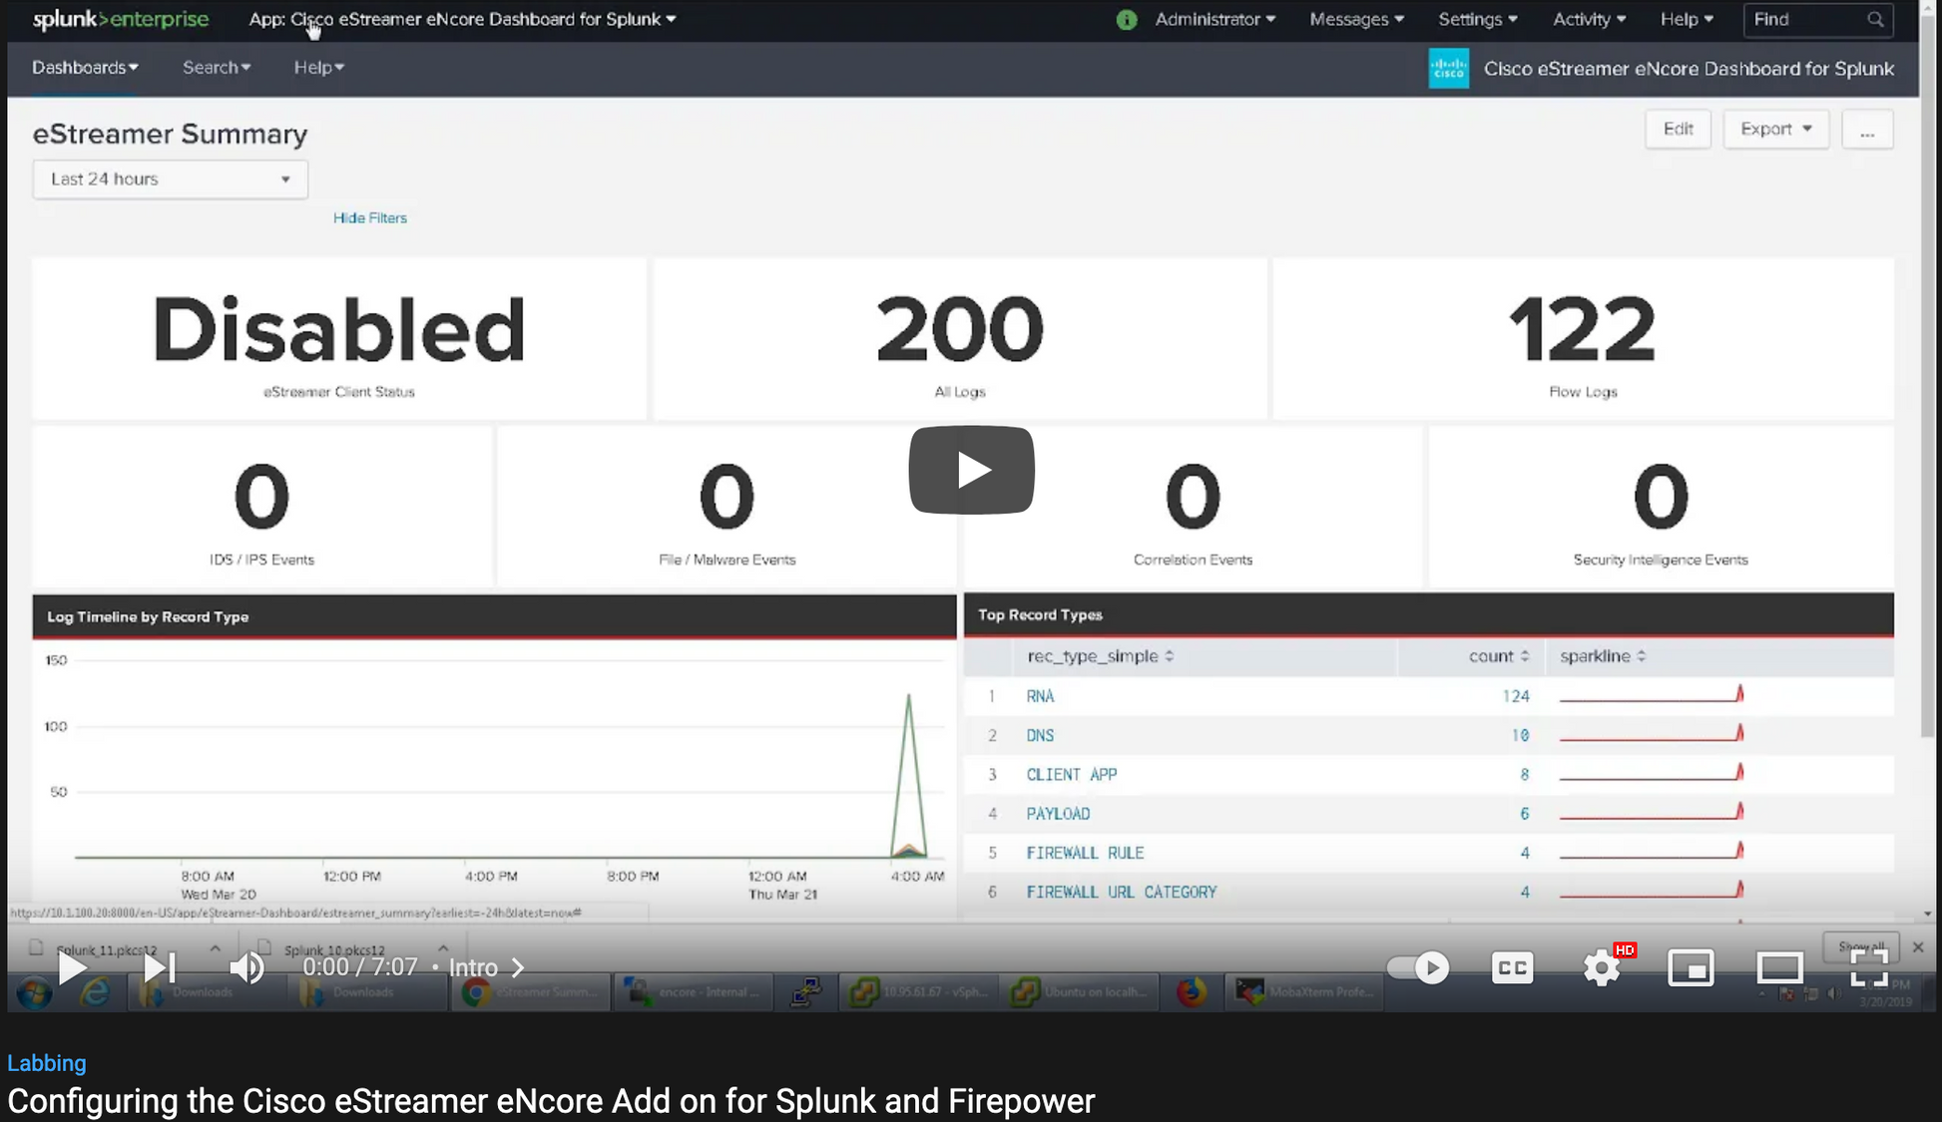Open the Dashboards menu
Image resolution: width=1942 pixels, height=1122 pixels.
click(x=85, y=68)
